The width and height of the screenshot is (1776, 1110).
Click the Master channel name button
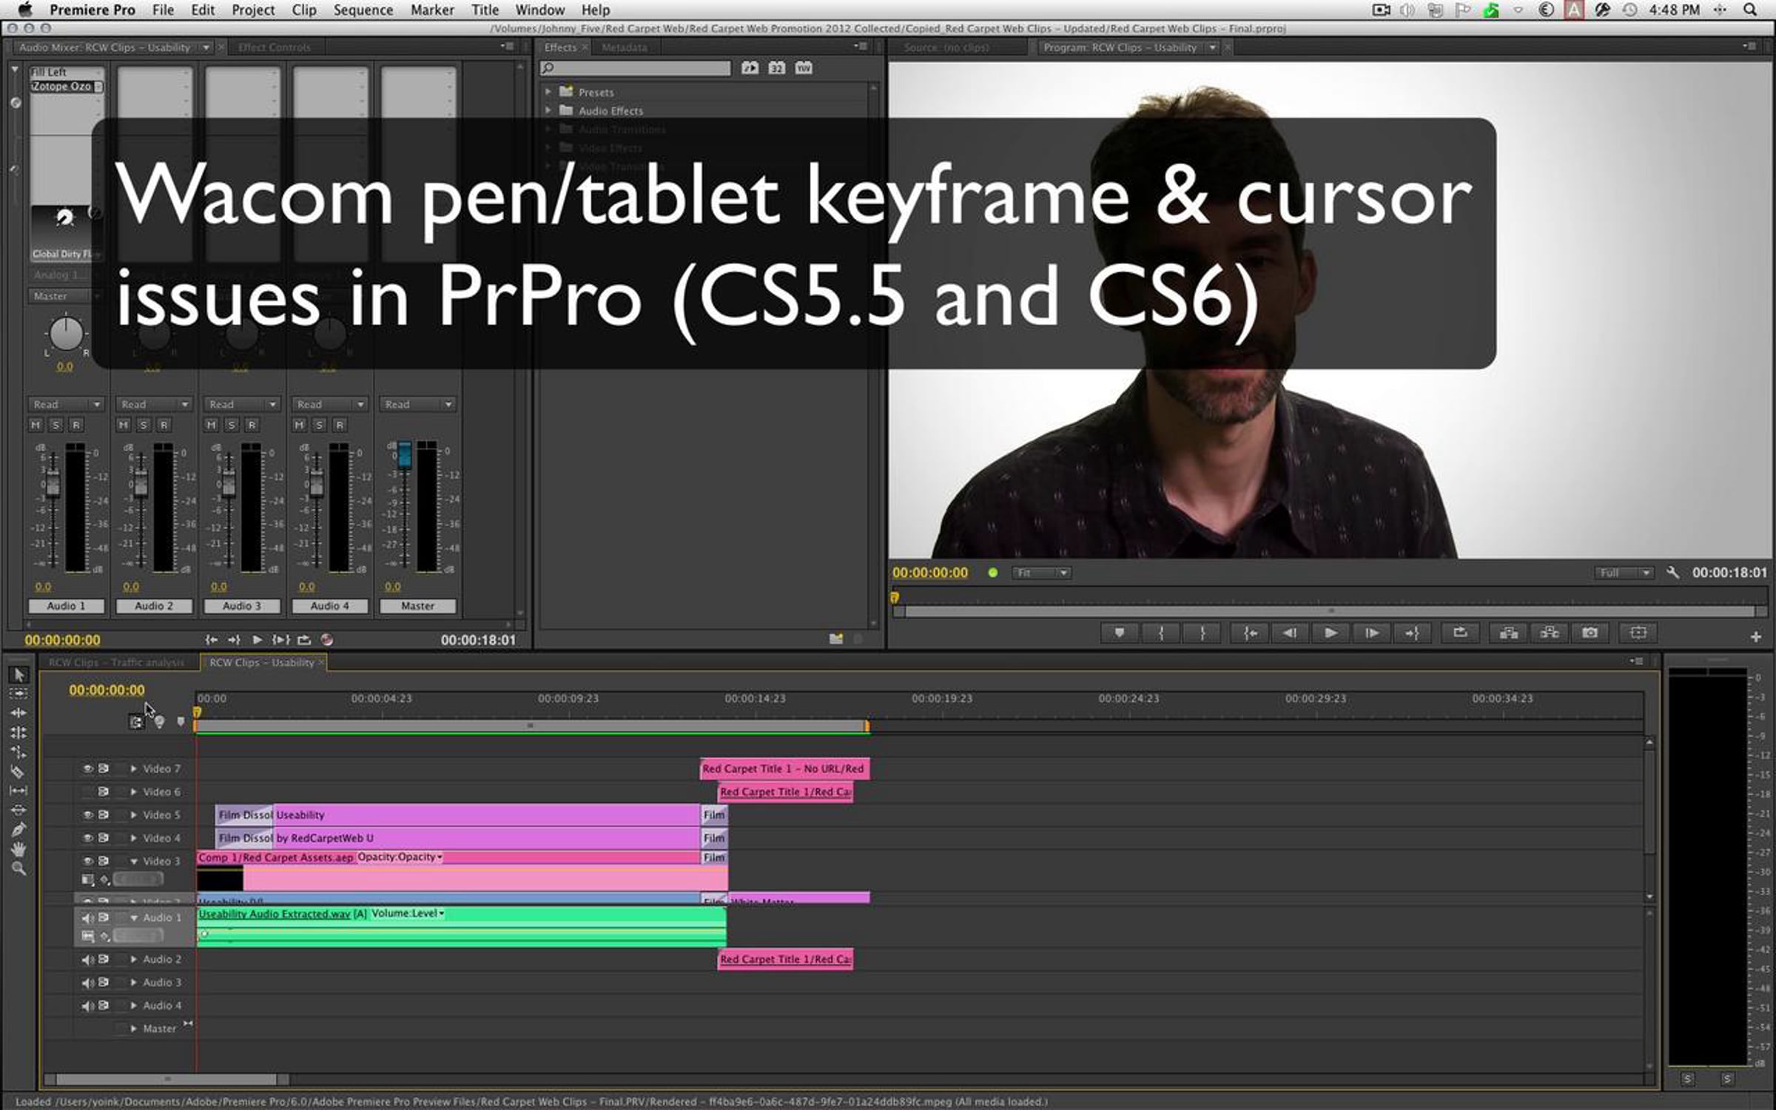coord(417,606)
